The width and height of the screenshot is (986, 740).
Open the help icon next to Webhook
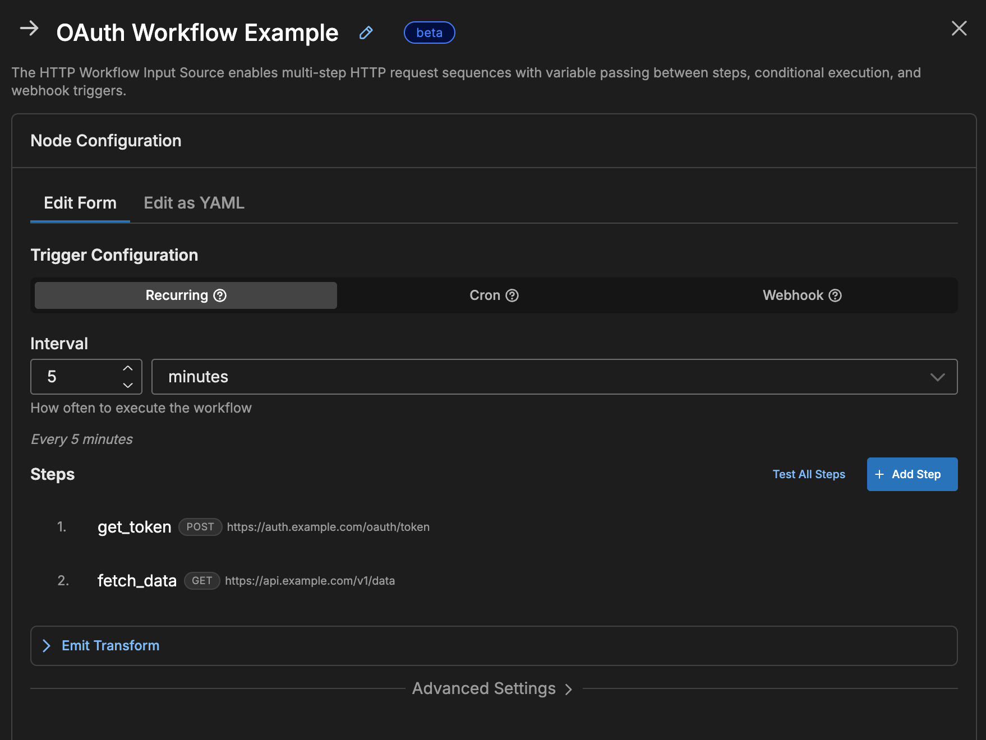pos(835,295)
